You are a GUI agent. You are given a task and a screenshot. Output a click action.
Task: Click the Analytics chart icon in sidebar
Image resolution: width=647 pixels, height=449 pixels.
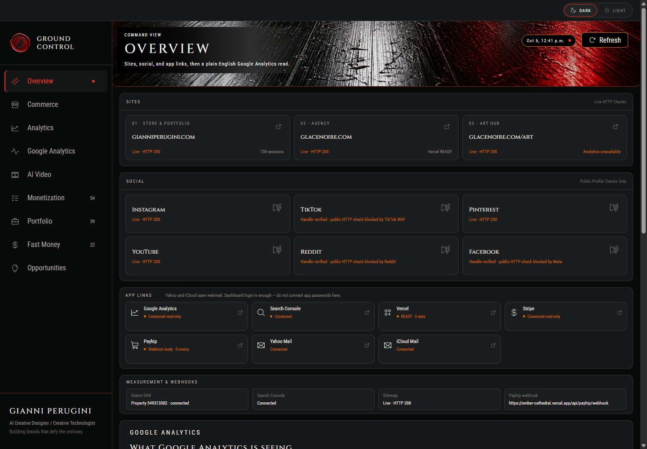tap(15, 128)
